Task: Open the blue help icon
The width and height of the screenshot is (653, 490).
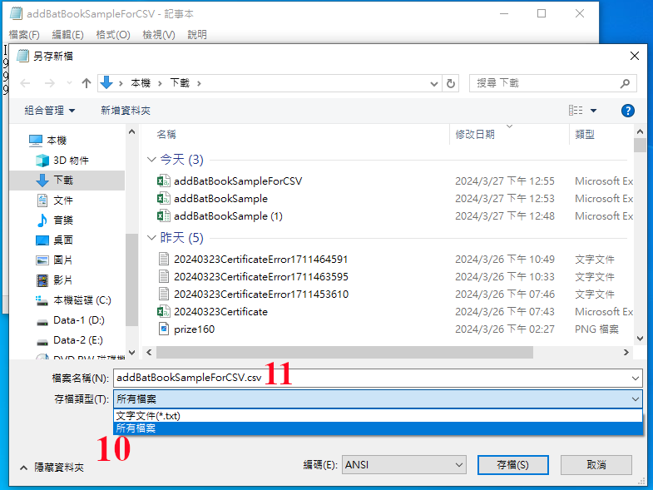Action: coord(627,111)
